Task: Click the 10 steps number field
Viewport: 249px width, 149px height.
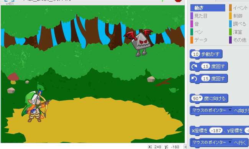Action: pyautogui.click(x=196, y=54)
